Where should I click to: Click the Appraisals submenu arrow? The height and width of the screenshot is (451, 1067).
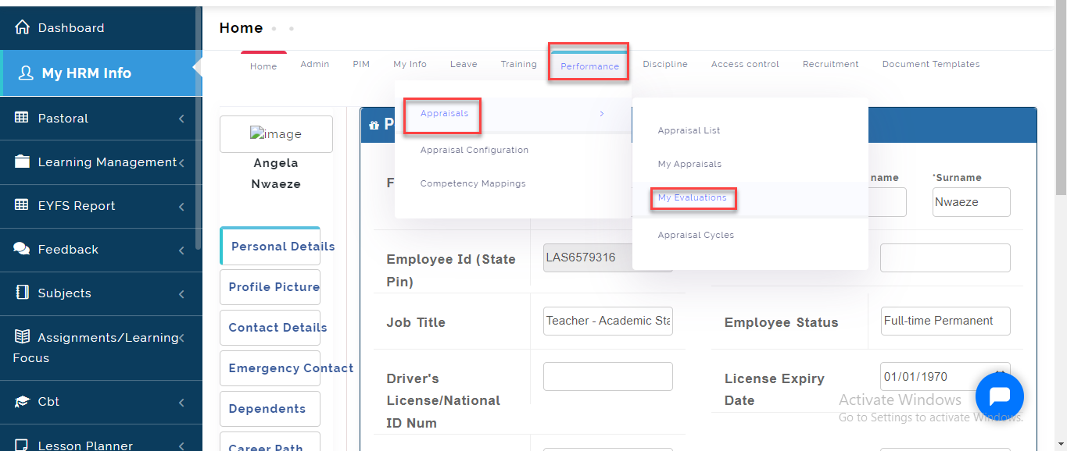601,114
